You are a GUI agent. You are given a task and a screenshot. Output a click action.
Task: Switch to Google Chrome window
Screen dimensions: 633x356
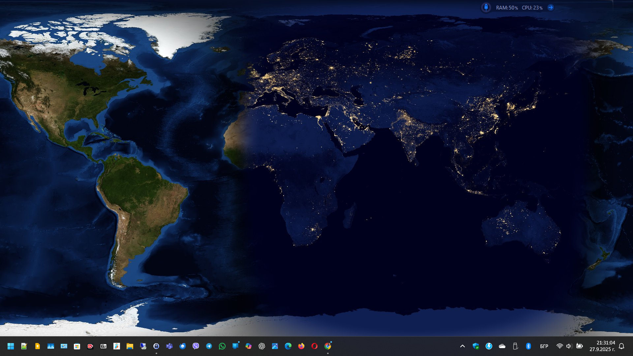328,346
